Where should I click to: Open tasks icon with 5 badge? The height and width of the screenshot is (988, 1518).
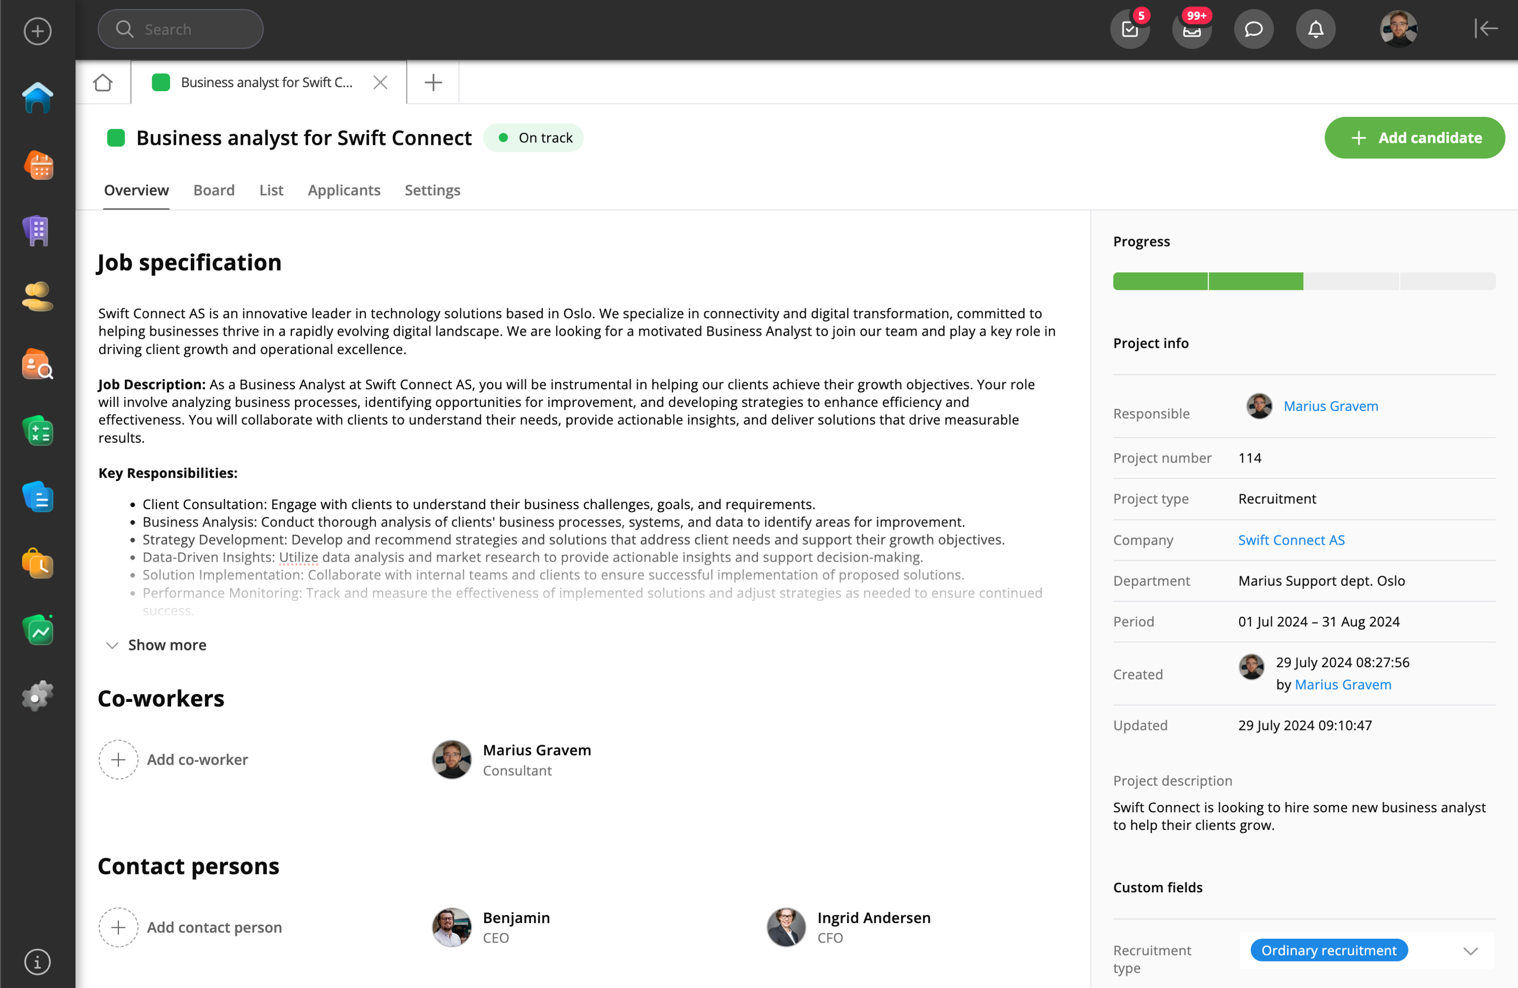pos(1129,29)
